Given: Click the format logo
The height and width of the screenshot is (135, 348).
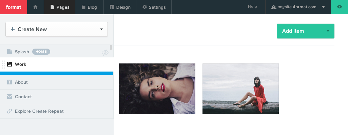Looking at the screenshot, I should 13,7.
